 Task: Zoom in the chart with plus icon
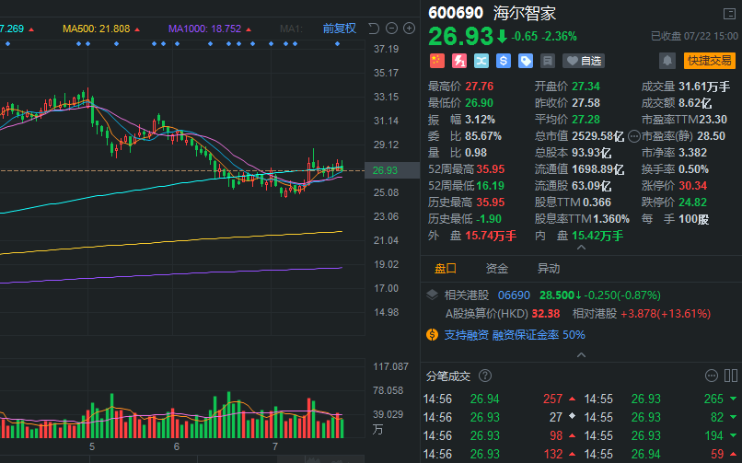(x=410, y=29)
